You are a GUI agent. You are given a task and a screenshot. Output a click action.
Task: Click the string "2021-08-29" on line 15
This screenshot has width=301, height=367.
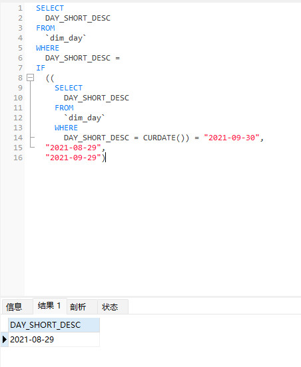(73, 148)
